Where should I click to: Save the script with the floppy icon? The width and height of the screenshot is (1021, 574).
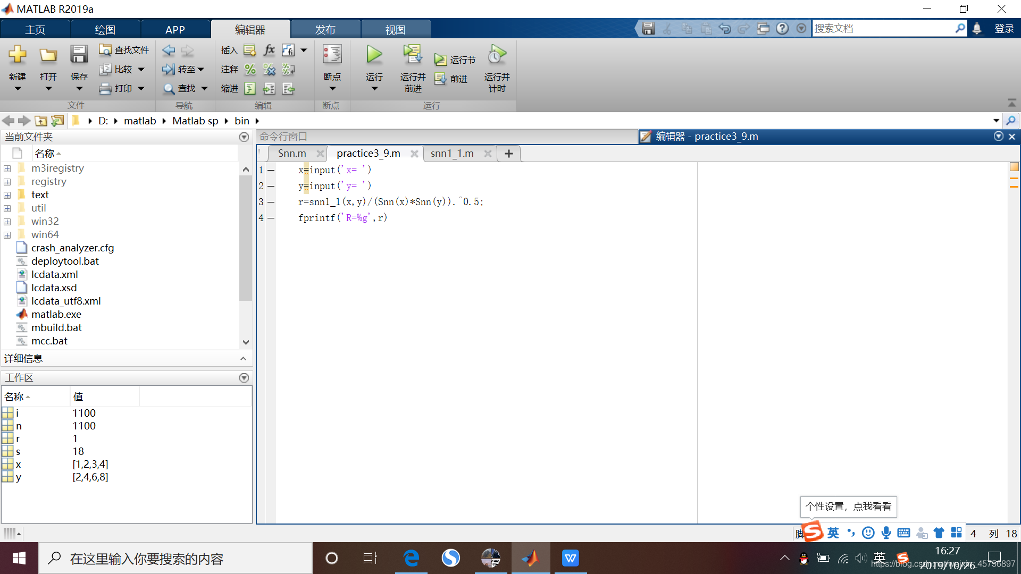pos(79,54)
